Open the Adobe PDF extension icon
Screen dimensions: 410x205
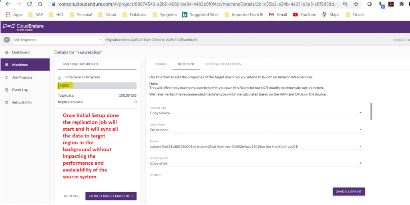point(391,4)
